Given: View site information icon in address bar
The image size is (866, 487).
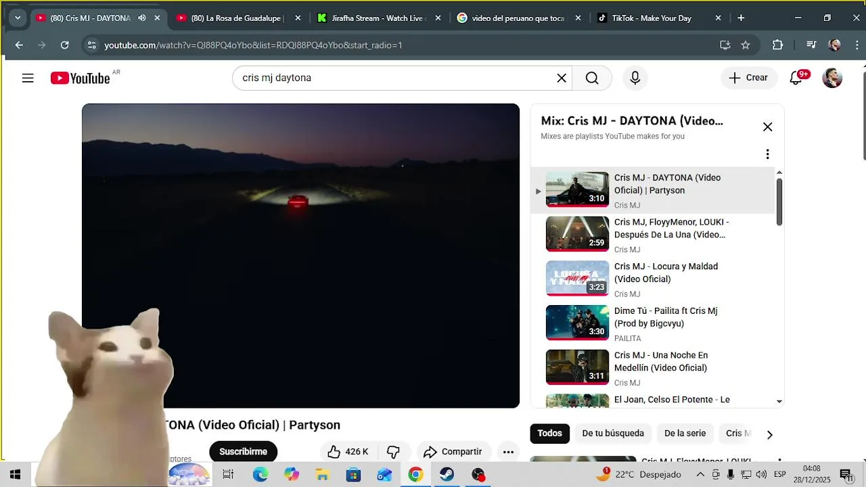Looking at the screenshot, I should coord(91,45).
